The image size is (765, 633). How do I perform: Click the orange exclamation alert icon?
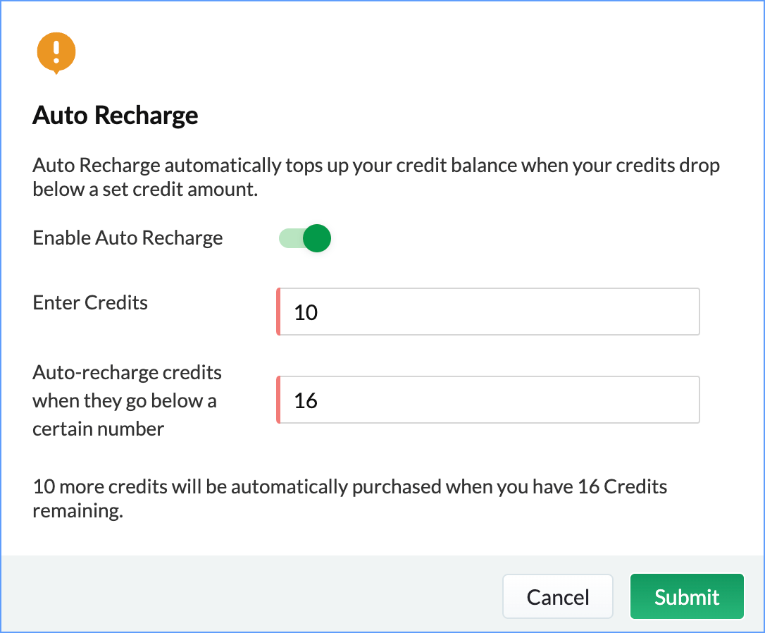pyautogui.click(x=56, y=53)
